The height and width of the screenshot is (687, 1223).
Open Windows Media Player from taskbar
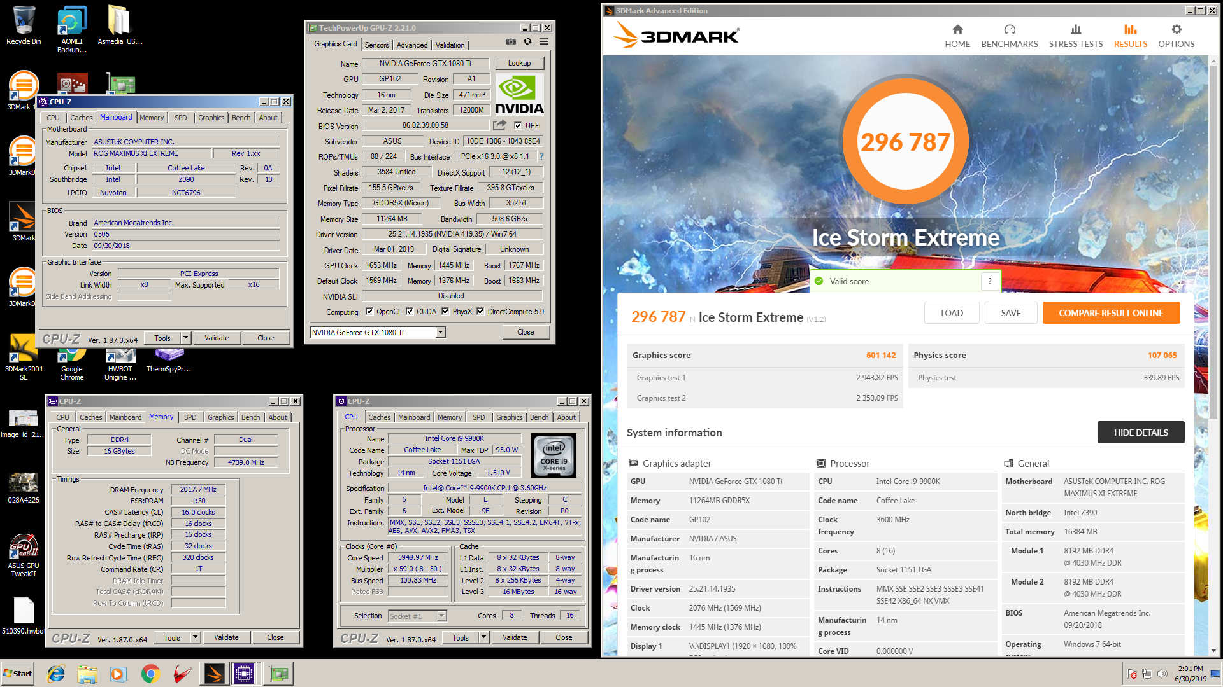click(x=118, y=674)
